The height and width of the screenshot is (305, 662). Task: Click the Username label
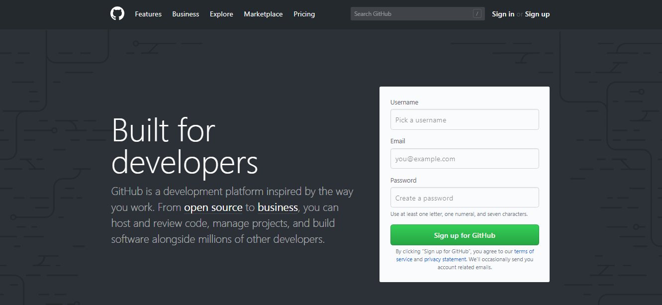(404, 102)
